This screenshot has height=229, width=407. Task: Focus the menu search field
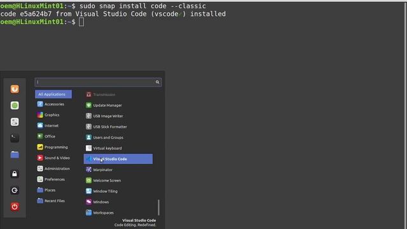point(98,82)
